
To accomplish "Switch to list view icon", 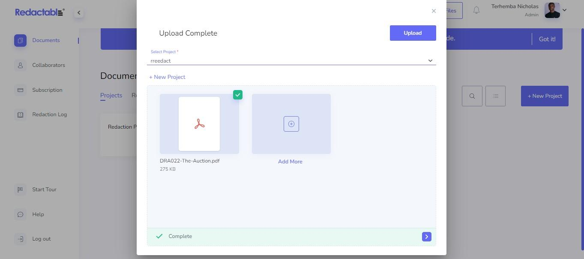I will [495, 96].
